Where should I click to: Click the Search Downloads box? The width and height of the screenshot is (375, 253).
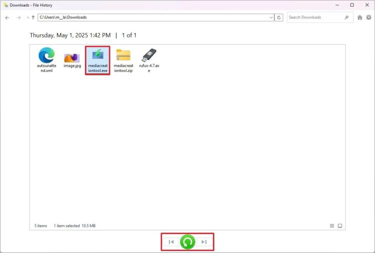pos(314,17)
